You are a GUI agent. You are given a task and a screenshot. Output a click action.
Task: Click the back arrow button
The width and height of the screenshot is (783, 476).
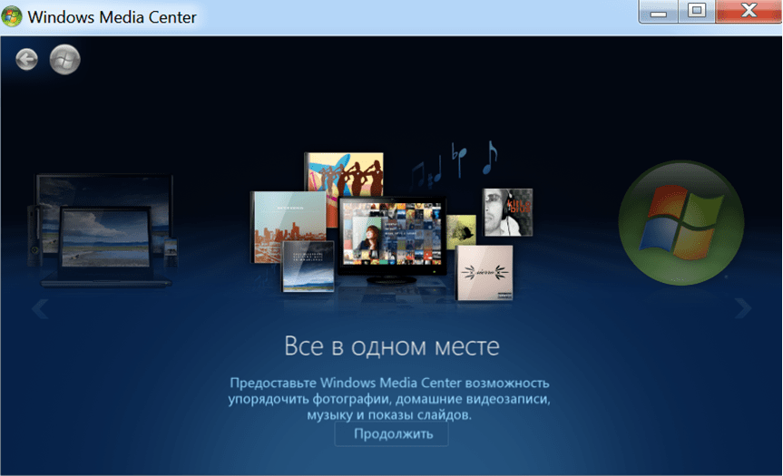coord(27,60)
